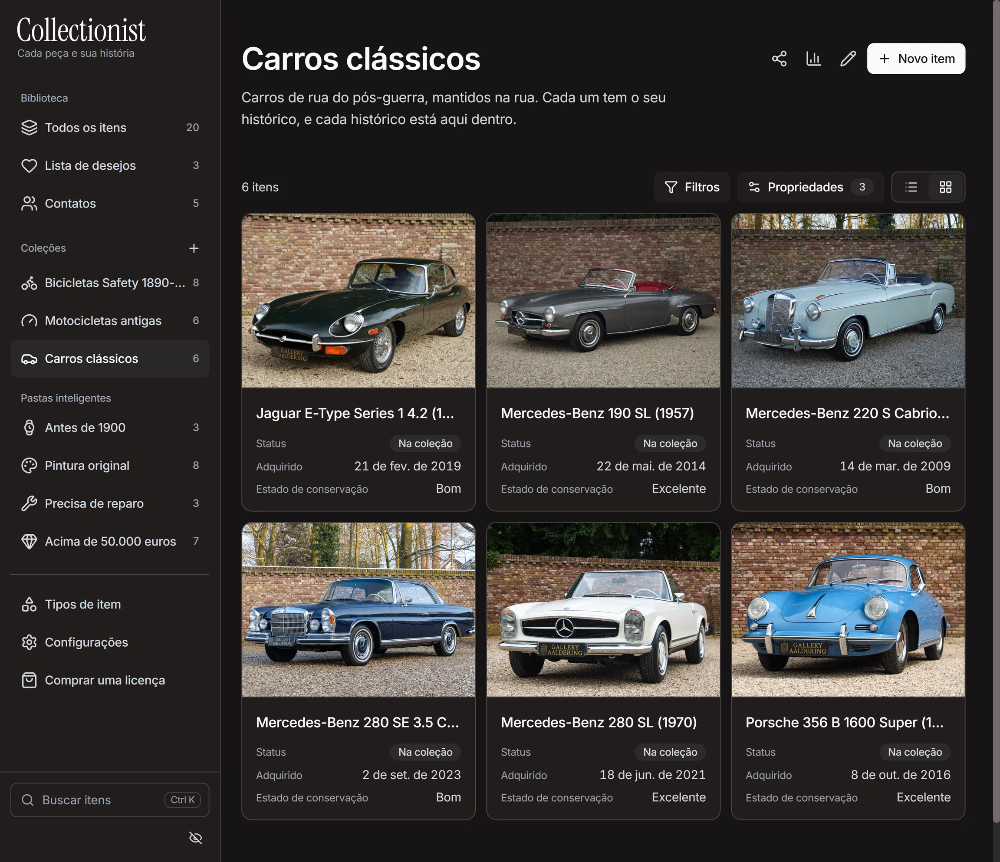Image resolution: width=1000 pixels, height=862 pixels.
Task: Select Motocicletas antigas collection
Action: (110, 320)
